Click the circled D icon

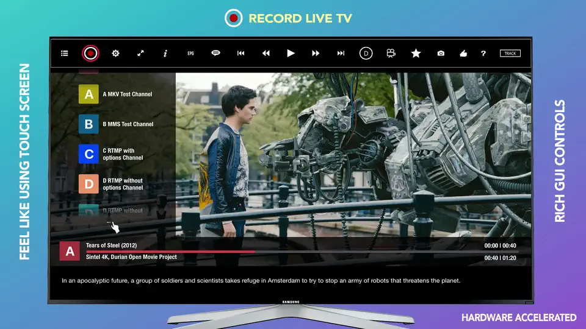click(366, 54)
